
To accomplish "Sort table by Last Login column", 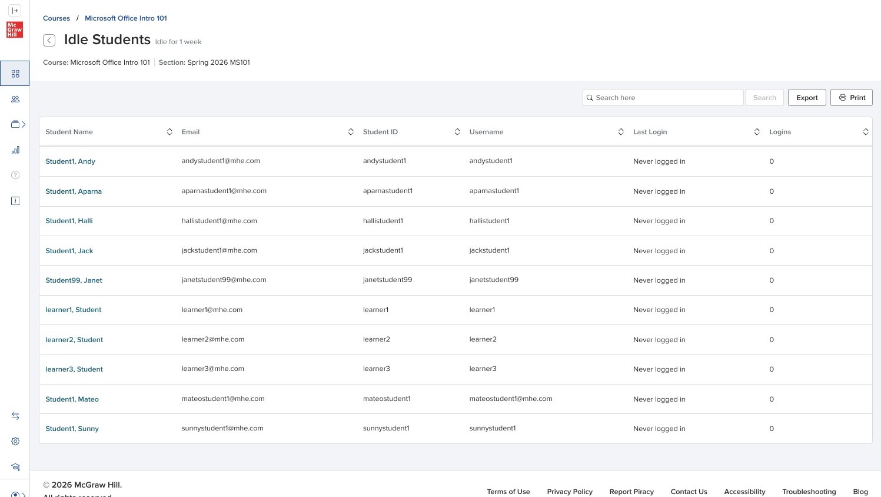I will click(757, 132).
